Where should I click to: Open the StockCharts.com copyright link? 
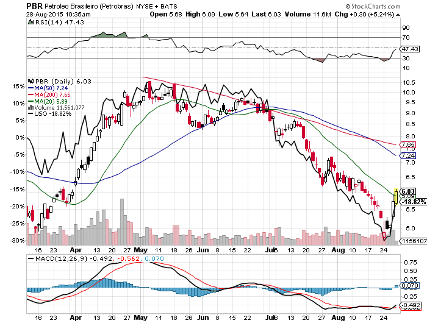pyautogui.click(x=373, y=6)
